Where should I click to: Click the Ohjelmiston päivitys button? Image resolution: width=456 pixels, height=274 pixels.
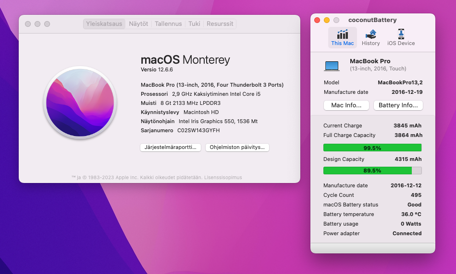tap(237, 147)
